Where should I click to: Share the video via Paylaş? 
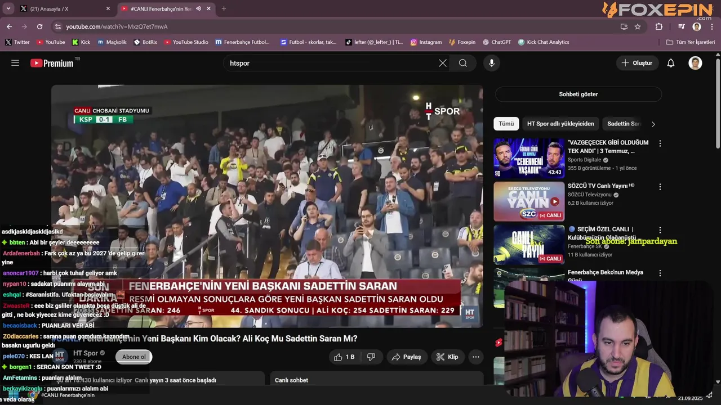(407, 357)
